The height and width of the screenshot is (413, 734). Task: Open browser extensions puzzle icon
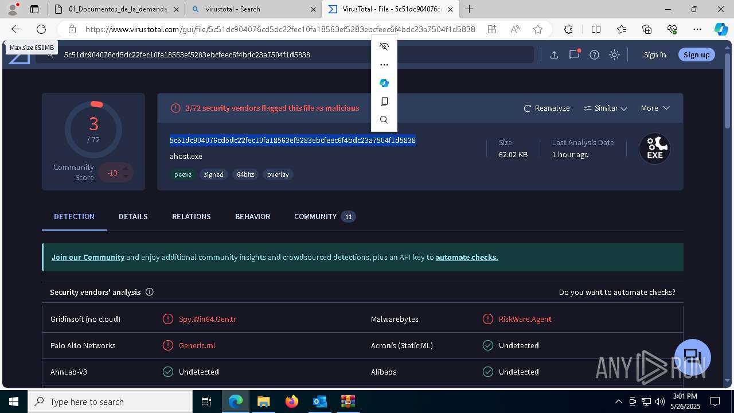tap(568, 29)
